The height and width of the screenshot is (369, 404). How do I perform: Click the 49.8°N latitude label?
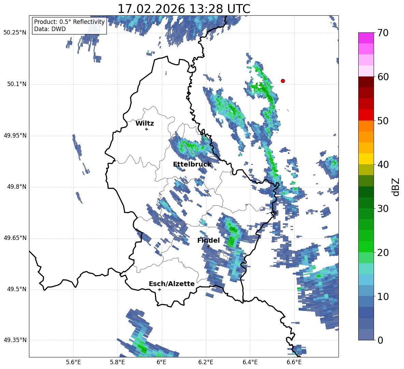click(17, 187)
